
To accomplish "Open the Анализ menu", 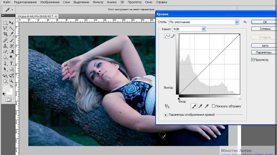I will [112, 2].
